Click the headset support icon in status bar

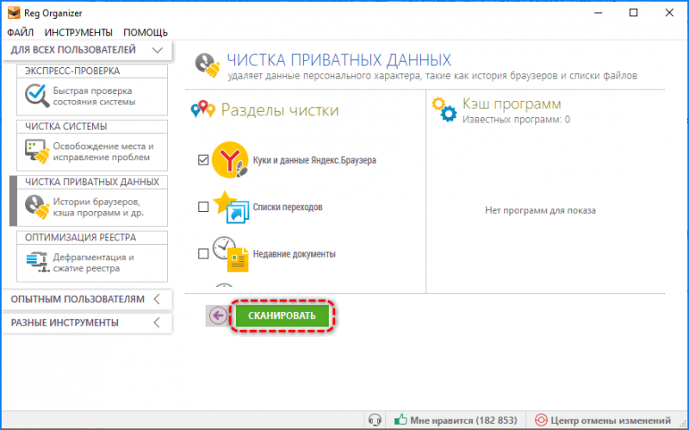375,420
